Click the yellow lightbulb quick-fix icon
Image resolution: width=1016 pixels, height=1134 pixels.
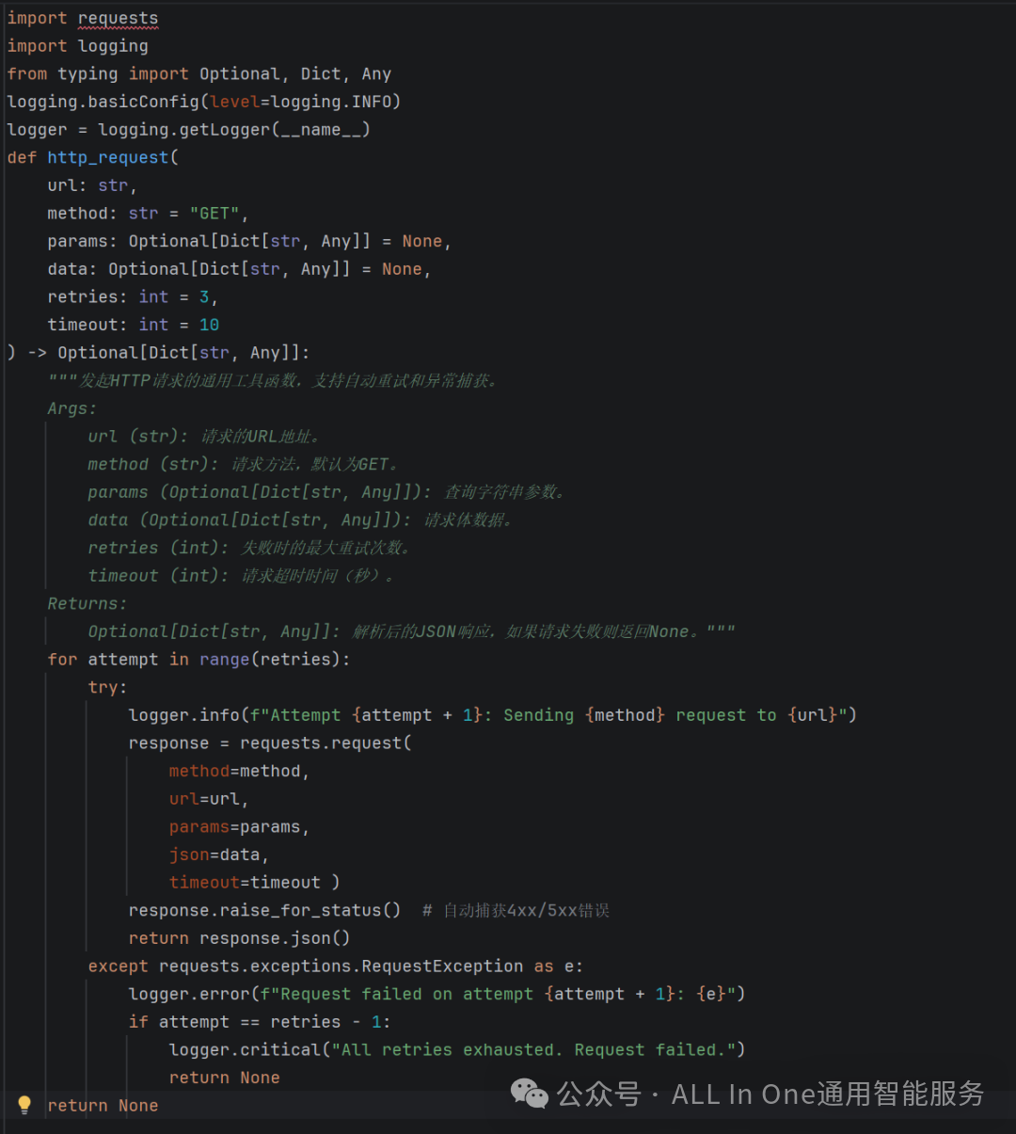pyautogui.click(x=24, y=1105)
